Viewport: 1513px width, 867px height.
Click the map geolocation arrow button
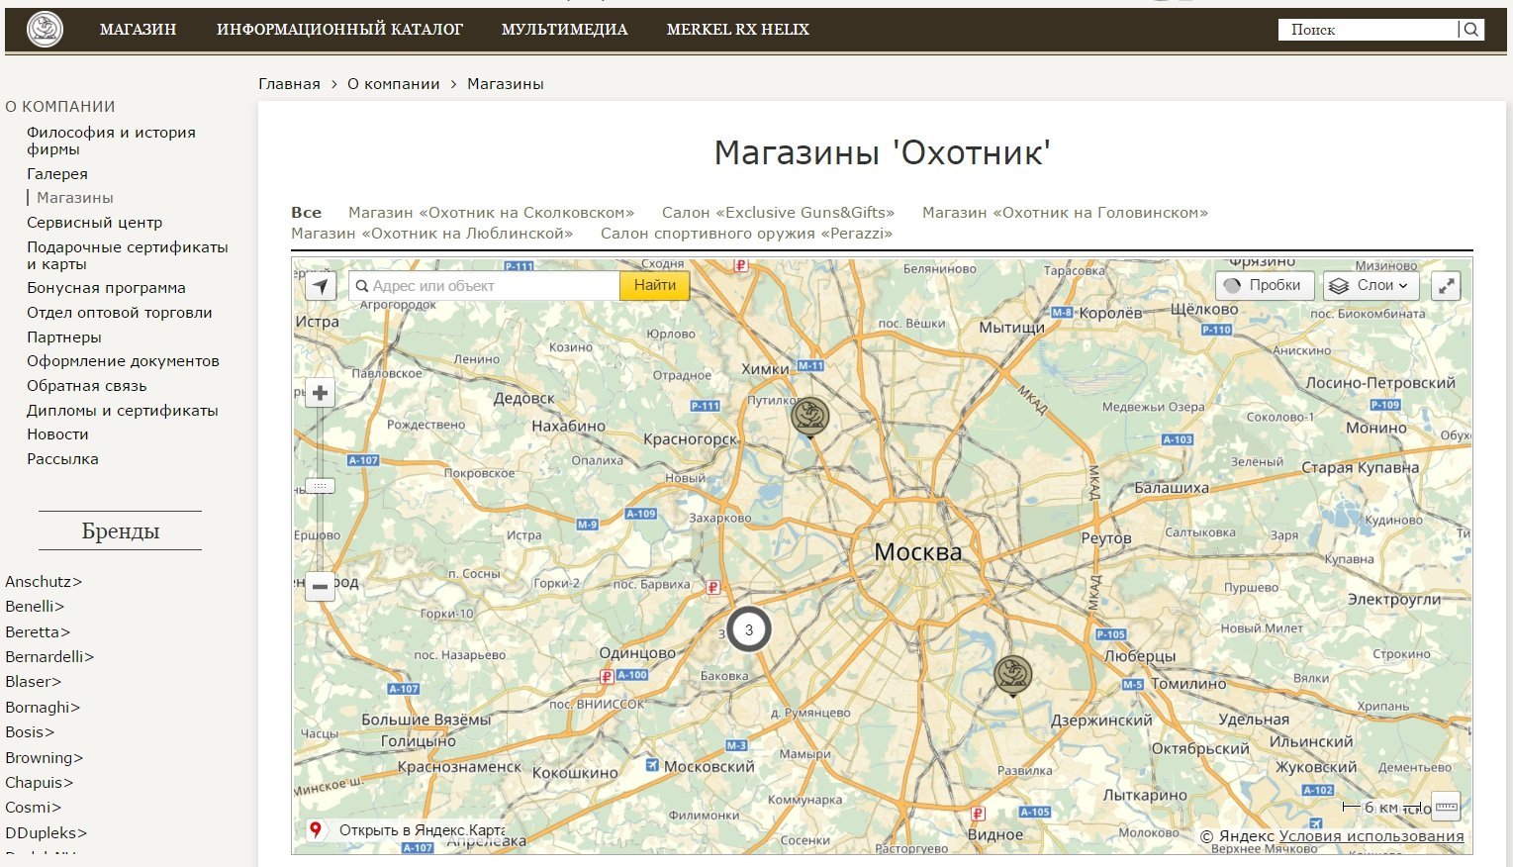coord(320,286)
